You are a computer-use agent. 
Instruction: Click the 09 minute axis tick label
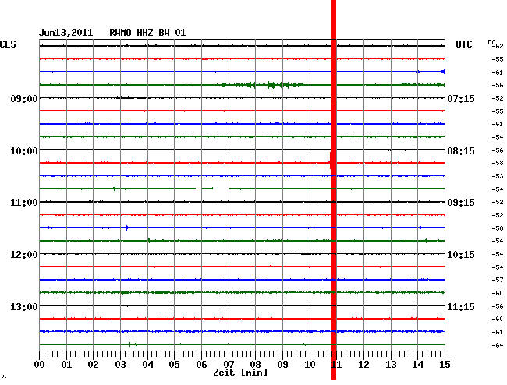tap(282, 365)
